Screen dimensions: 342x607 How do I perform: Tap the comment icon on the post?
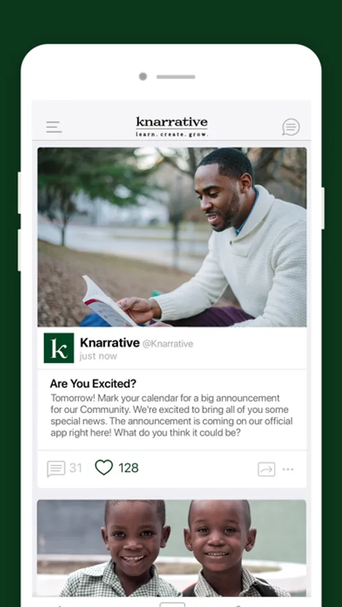(56, 469)
